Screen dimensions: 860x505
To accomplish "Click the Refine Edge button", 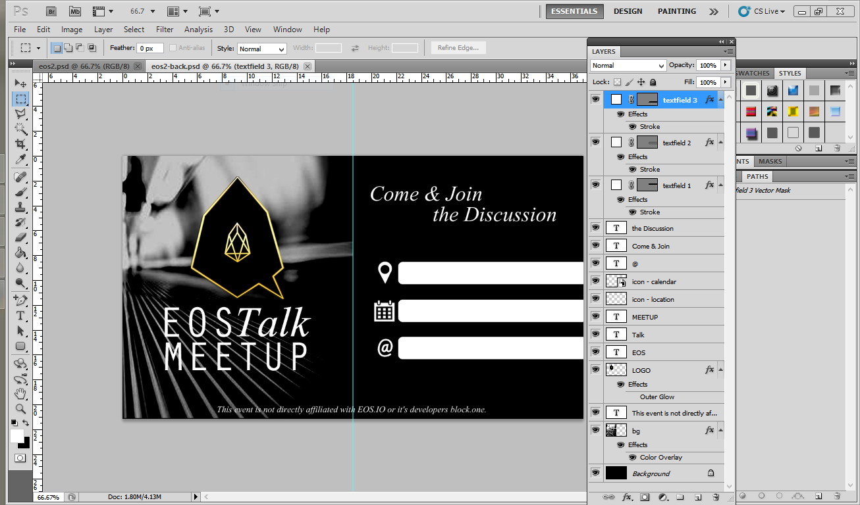I will coord(458,48).
